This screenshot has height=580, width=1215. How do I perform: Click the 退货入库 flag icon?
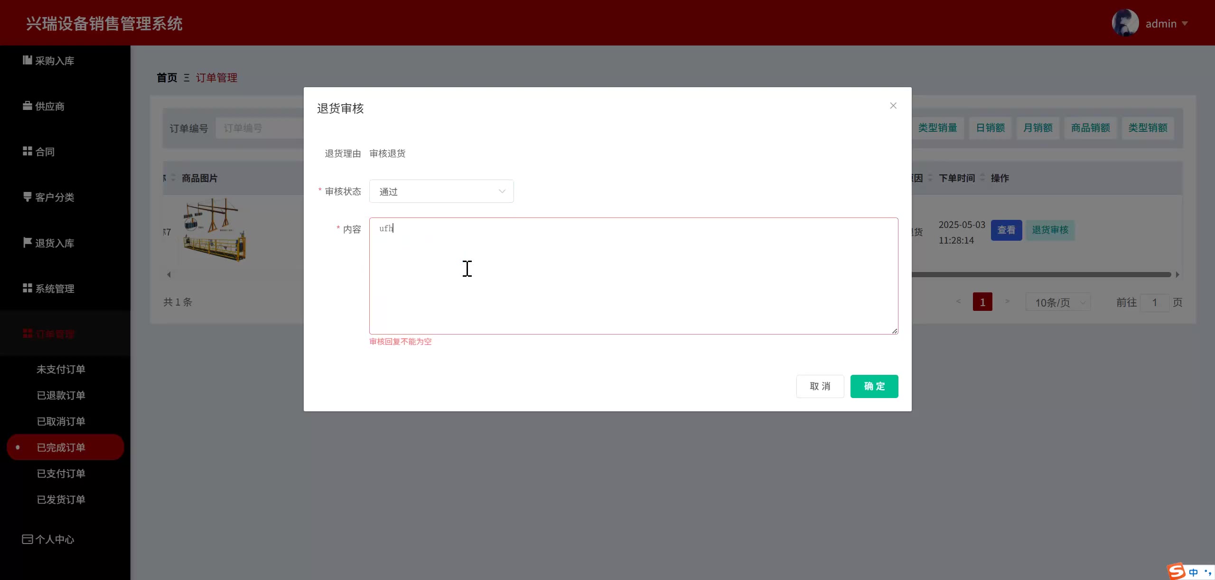click(27, 243)
